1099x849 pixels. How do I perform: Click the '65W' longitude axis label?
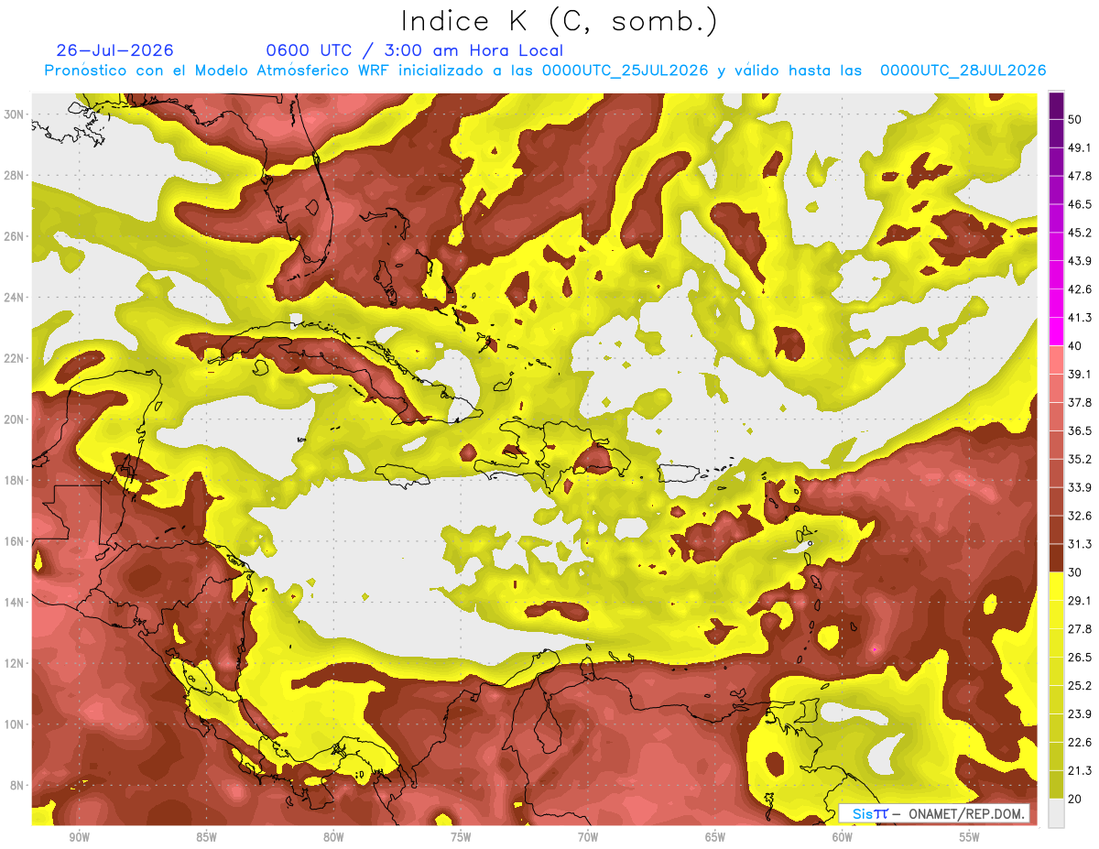tap(715, 837)
